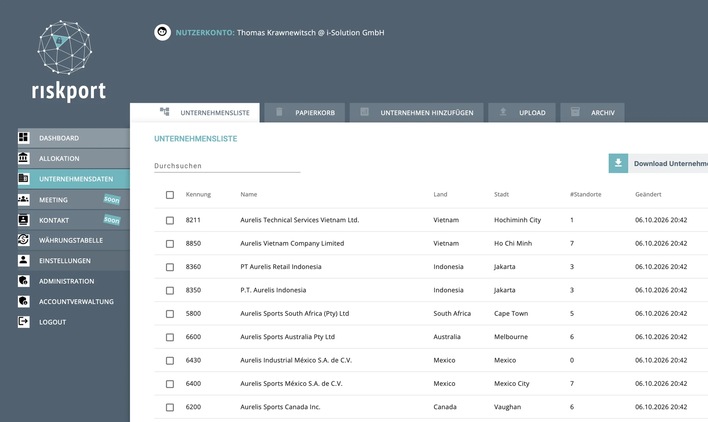The height and width of the screenshot is (422, 708).
Task: Click the Papierkorb trash can icon
Action: tap(279, 112)
